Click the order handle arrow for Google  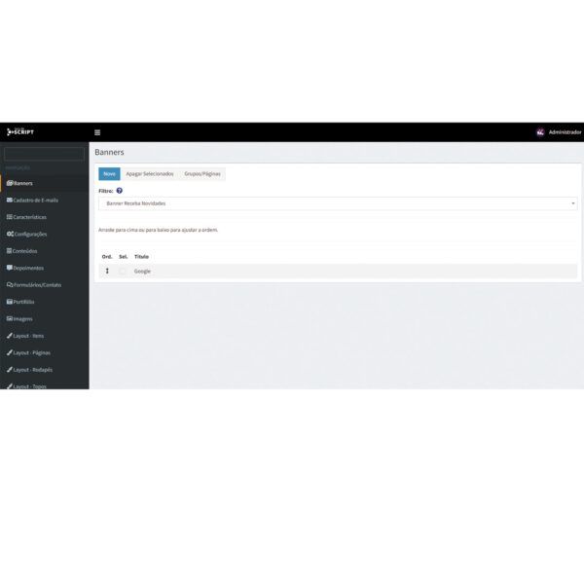click(107, 272)
